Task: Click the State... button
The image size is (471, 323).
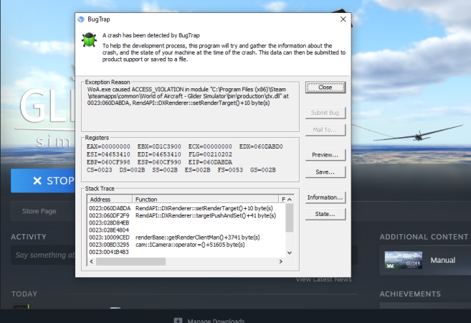Action: 325,214
